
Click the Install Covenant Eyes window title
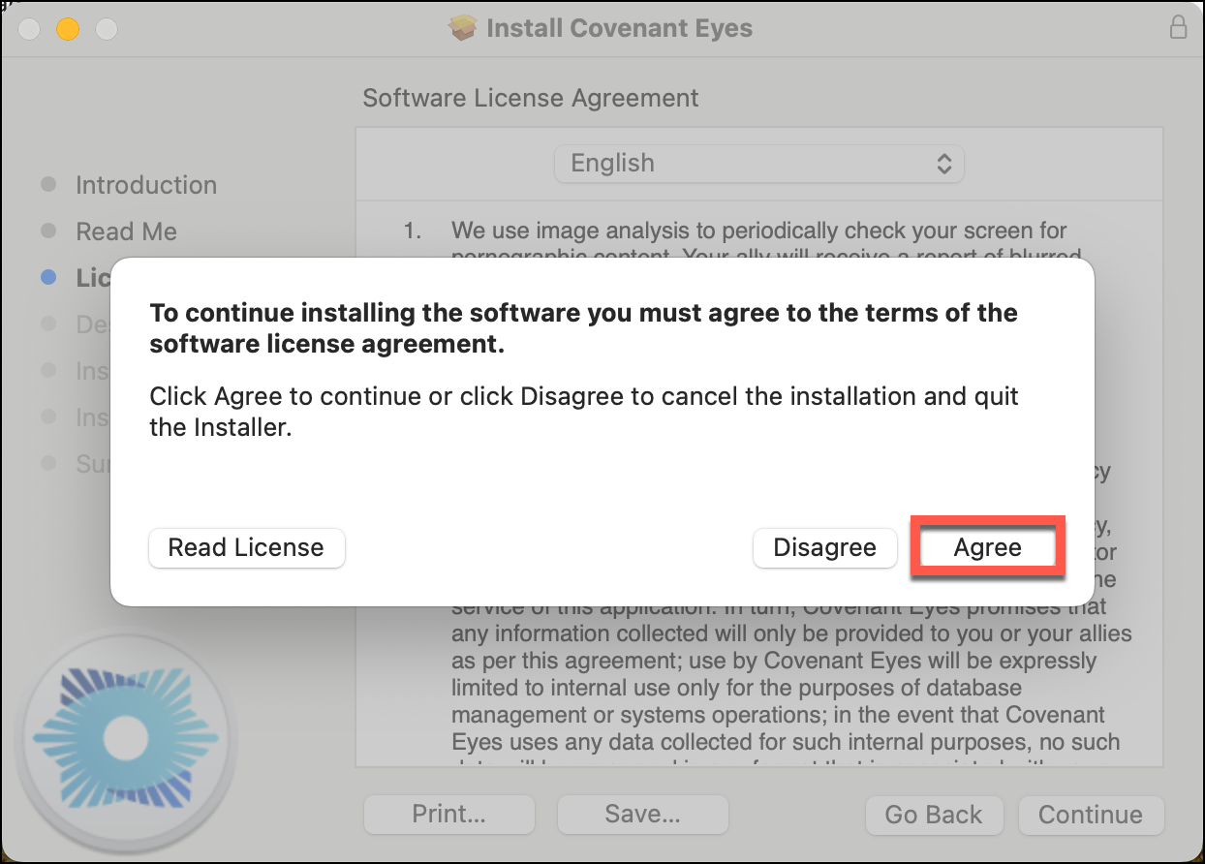click(619, 27)
